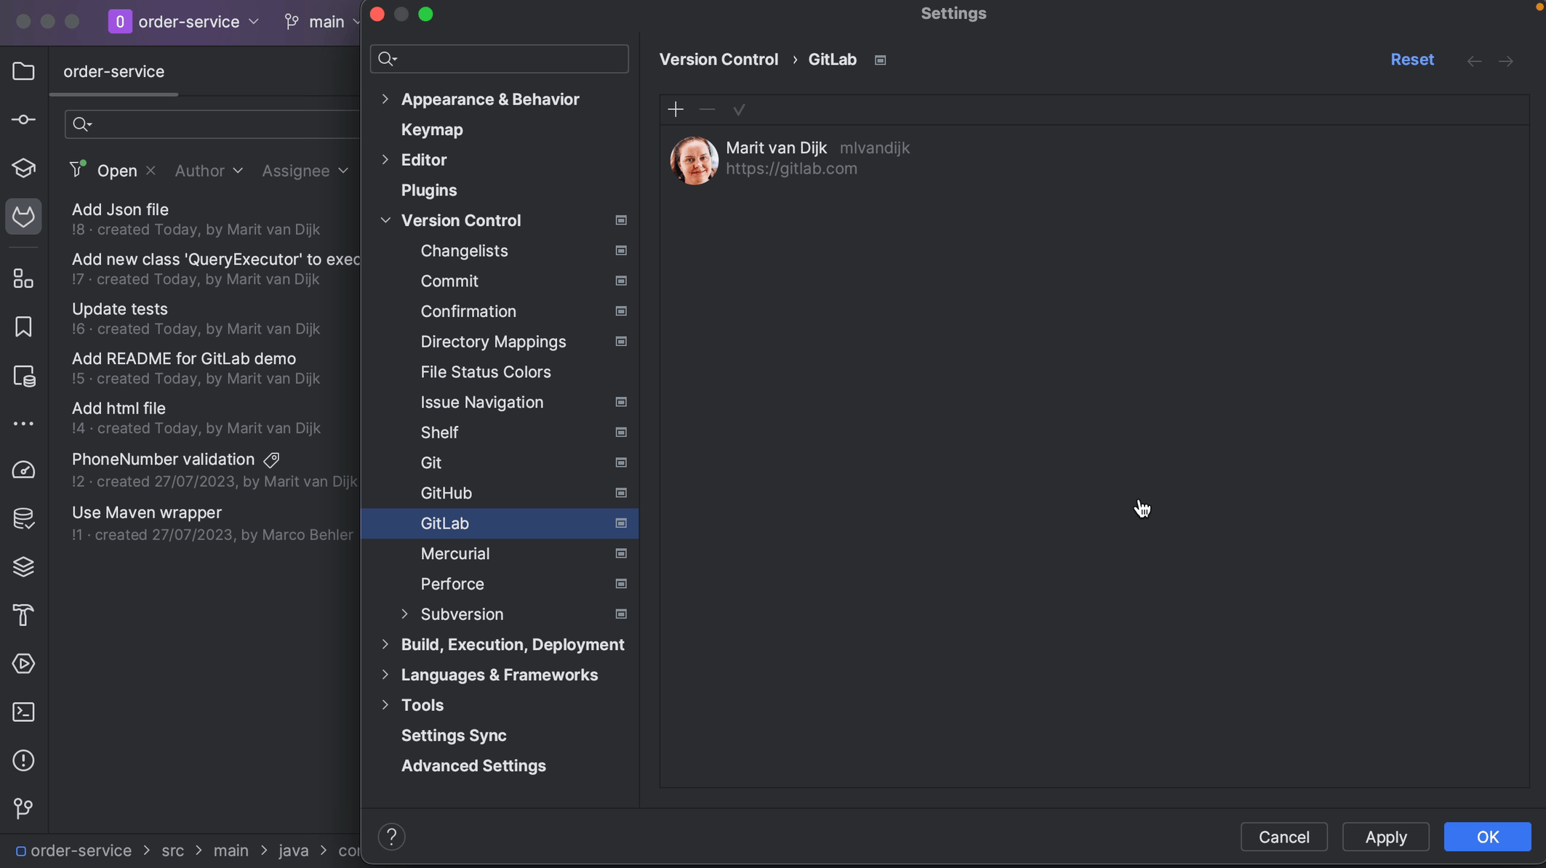Select the Keymap settings page
1546x868 pixels.
[x=432, y=129]
